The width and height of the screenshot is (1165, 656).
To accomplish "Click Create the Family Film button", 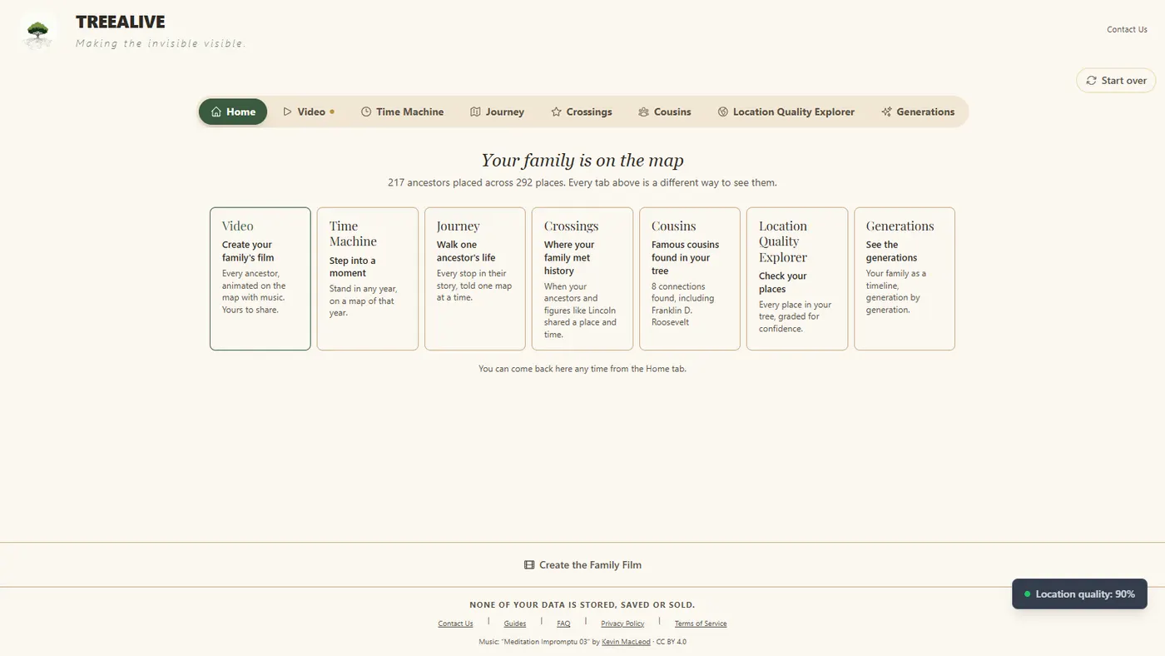I will tap(582, 564).
